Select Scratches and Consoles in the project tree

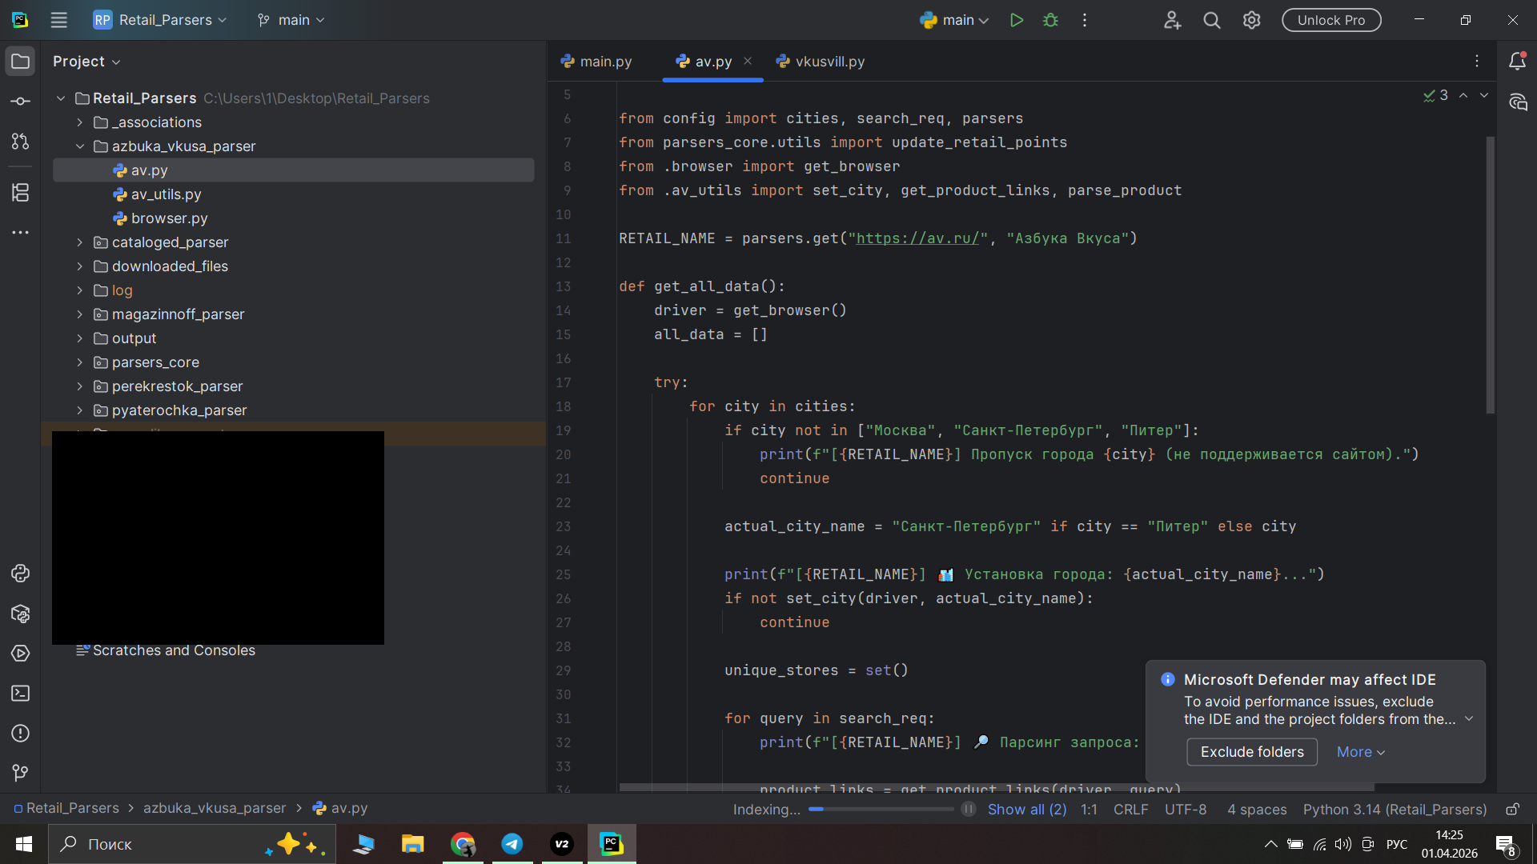tap(174, 650)
